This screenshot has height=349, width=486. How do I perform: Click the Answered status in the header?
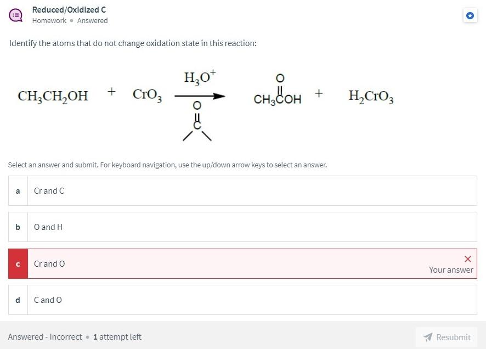coord(92,20)
